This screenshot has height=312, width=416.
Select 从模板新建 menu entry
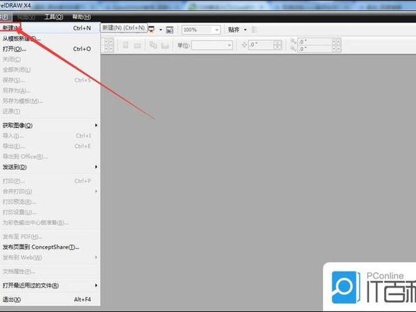[x=50, y=38]
